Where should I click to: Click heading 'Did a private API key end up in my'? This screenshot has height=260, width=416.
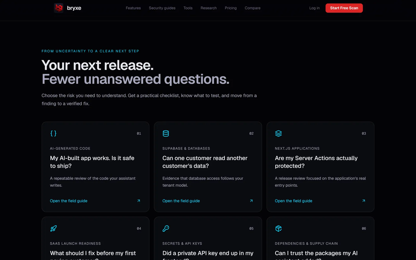[208, 253]
